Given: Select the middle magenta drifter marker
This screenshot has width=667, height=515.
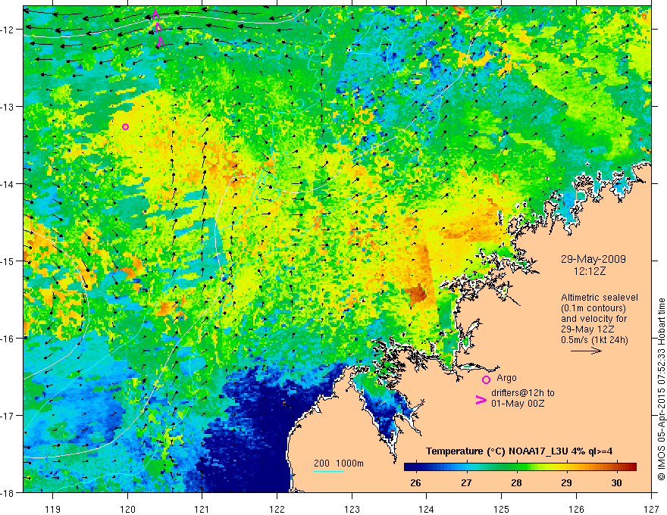Looking at the screenshot, I should click(158, 28).
